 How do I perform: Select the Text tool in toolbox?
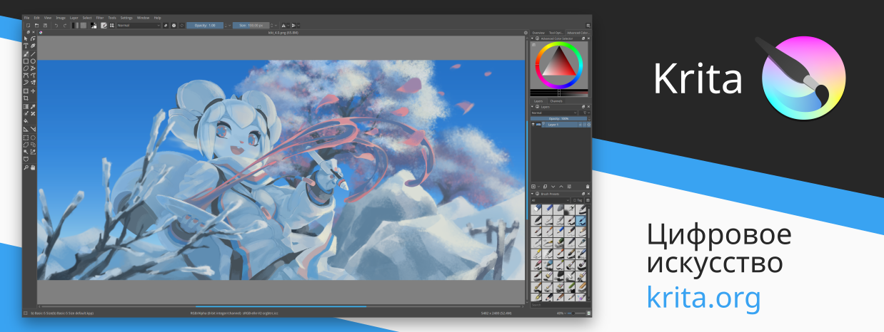26,46
